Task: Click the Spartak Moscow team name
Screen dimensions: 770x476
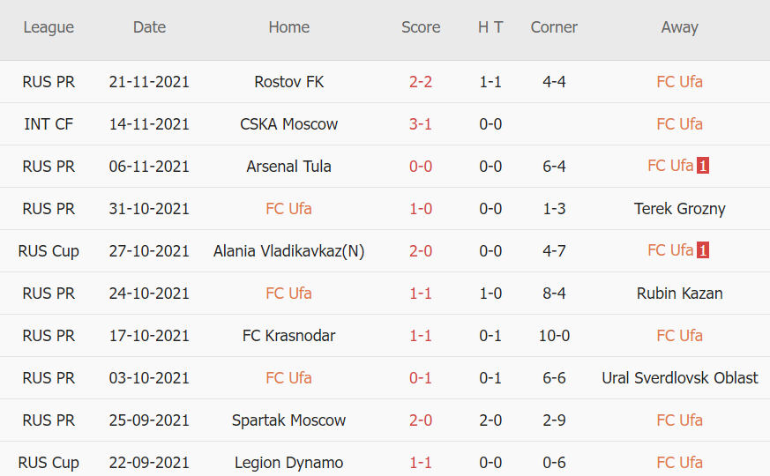Action: 288,420
